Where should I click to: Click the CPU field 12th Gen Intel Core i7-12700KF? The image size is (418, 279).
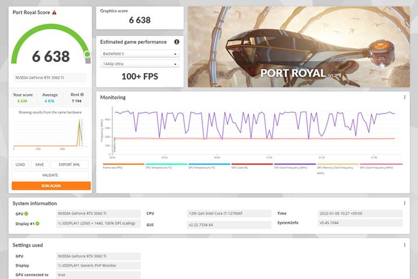pos(229,213)
